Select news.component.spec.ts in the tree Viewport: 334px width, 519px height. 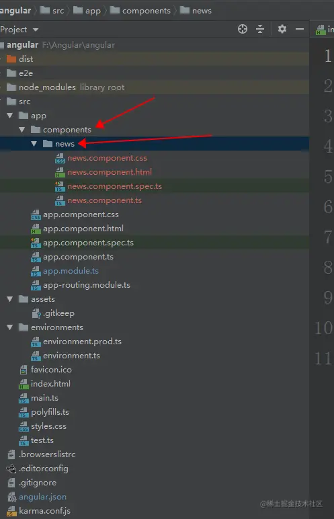pos(114,186)
